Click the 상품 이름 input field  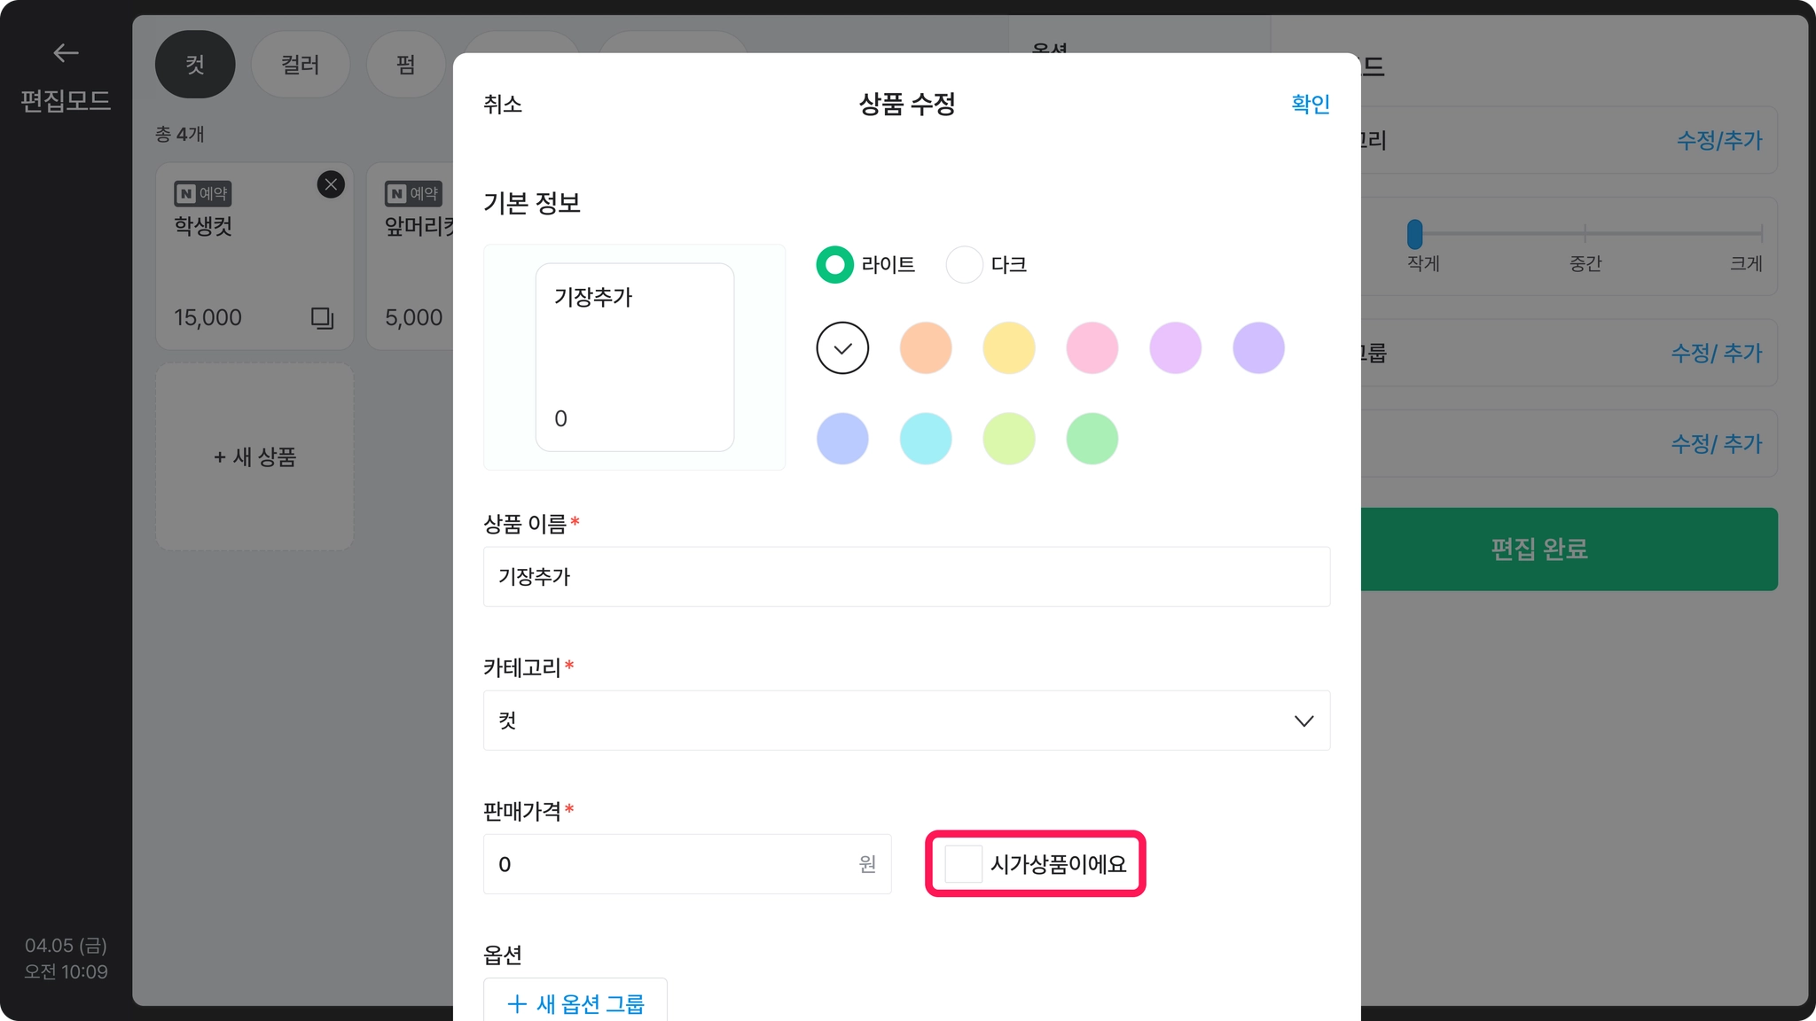click(904, 577)
